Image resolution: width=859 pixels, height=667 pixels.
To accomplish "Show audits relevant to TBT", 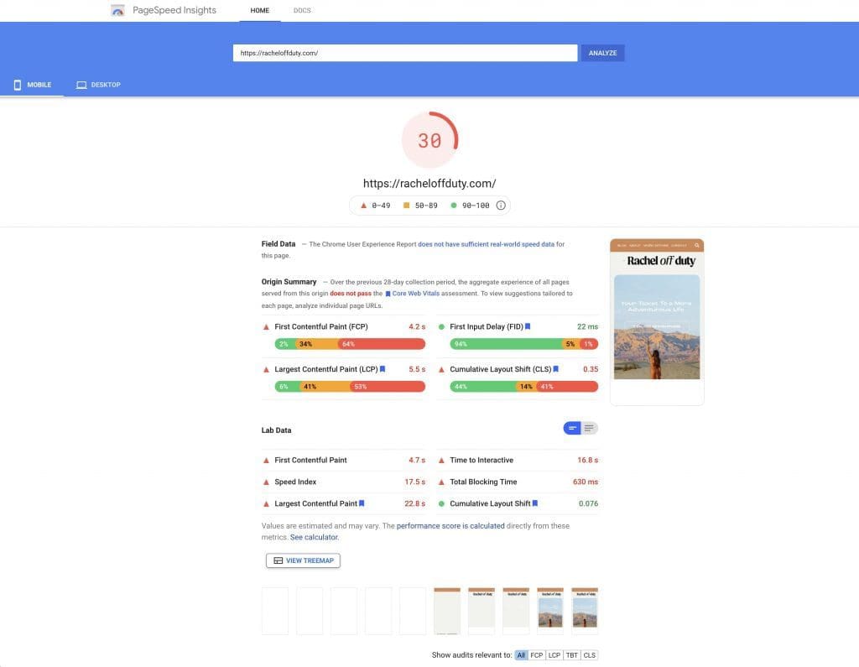I will click(572, 655).
